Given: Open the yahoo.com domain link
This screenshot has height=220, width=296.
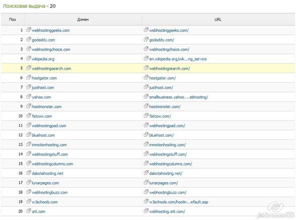Looking at the screenshot, I should 41,97.
